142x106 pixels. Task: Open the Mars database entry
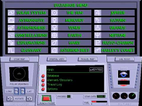tap(71, 43)
